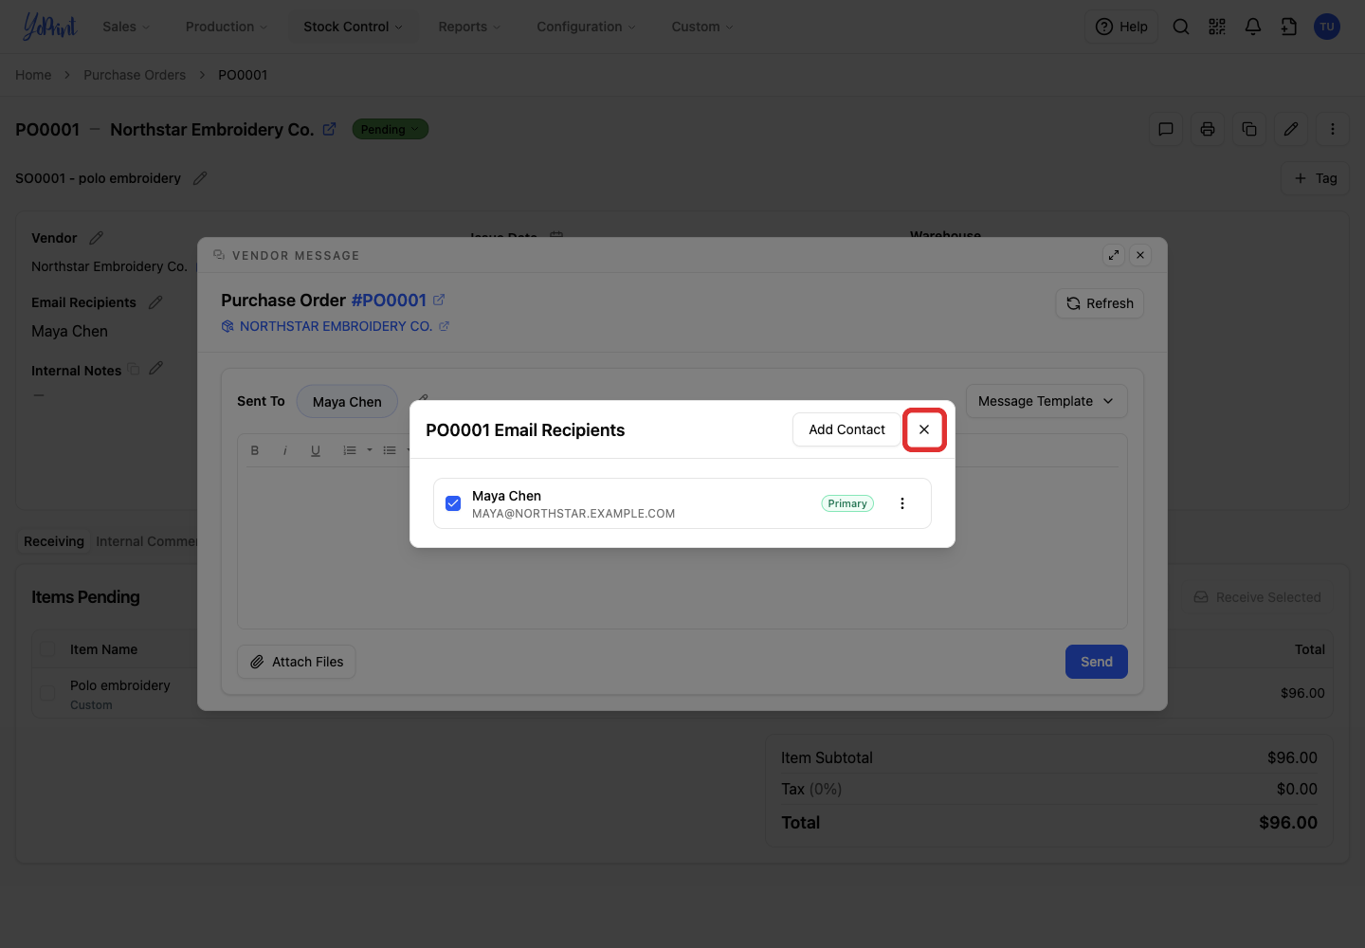Switch to the Receiving tab

(54, 541)
